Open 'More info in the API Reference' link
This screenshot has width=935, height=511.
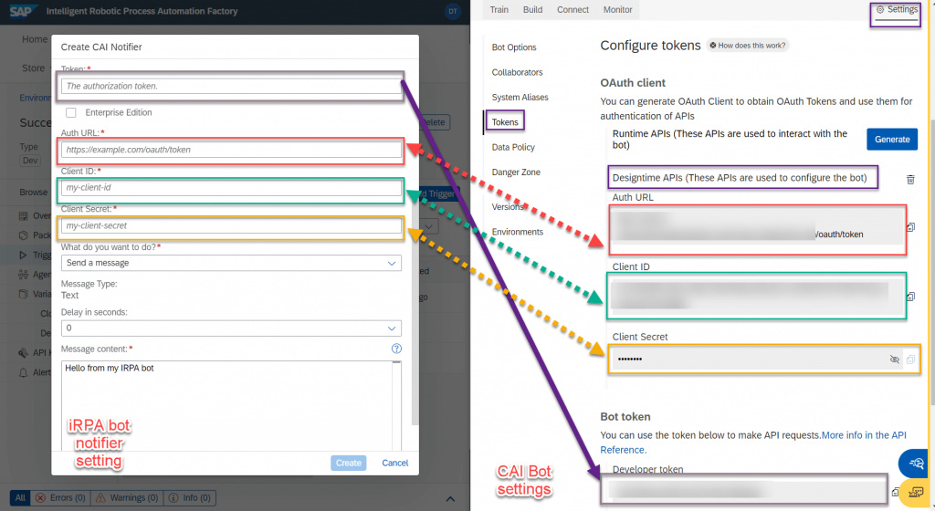(753, 443)
